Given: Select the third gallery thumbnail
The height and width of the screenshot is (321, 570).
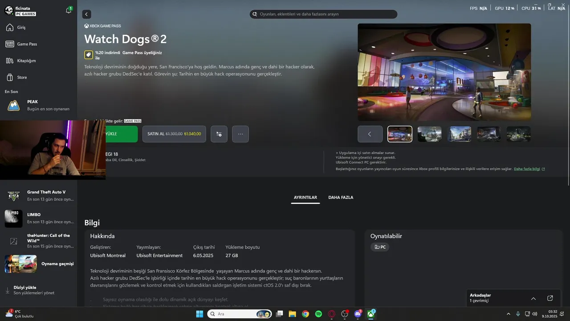Looking at the screenshot, I should click(x=459, y=134).
